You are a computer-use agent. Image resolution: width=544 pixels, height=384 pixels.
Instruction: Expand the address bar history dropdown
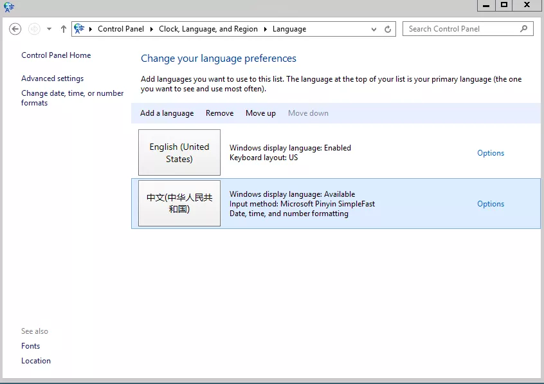coord(374,29)
